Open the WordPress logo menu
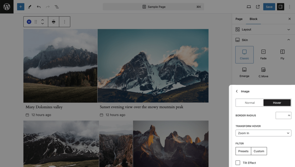The image size is (295, 167). pos(7,7)
